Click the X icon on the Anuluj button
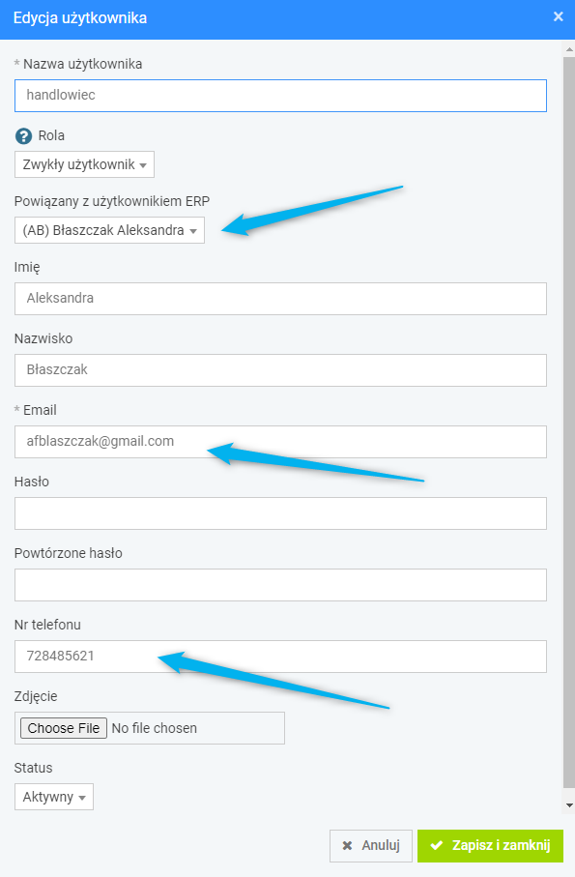The height and width of the screenshot is (877, 575). click(347, 846)
